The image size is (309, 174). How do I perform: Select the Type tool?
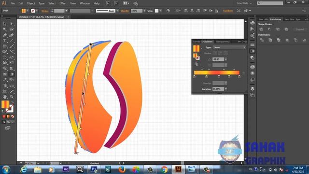pos(4,41)
